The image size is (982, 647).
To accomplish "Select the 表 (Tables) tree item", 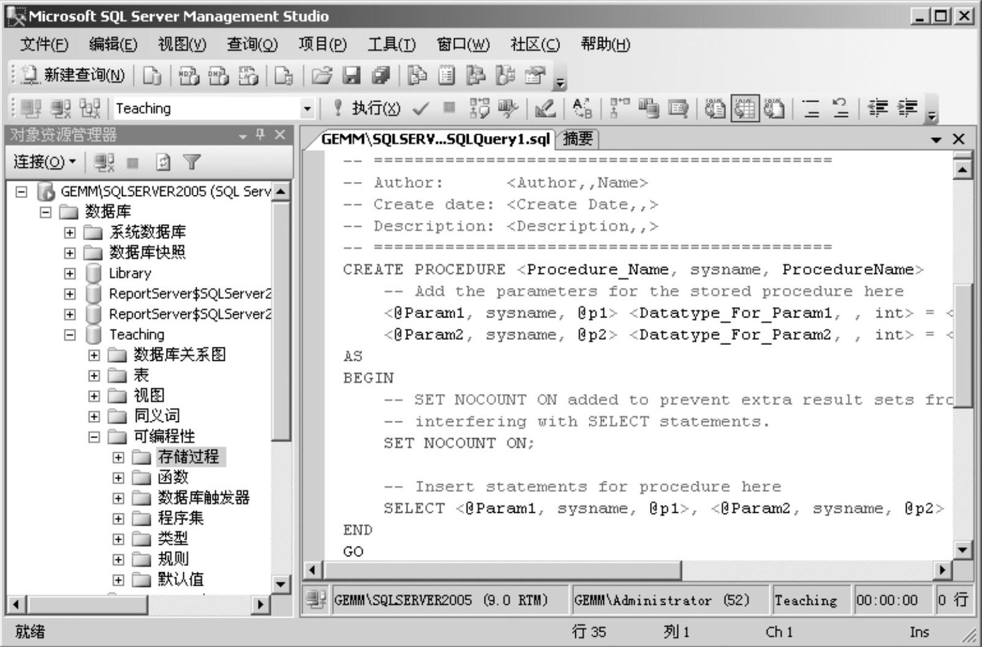I will click(x=141, y=375).
